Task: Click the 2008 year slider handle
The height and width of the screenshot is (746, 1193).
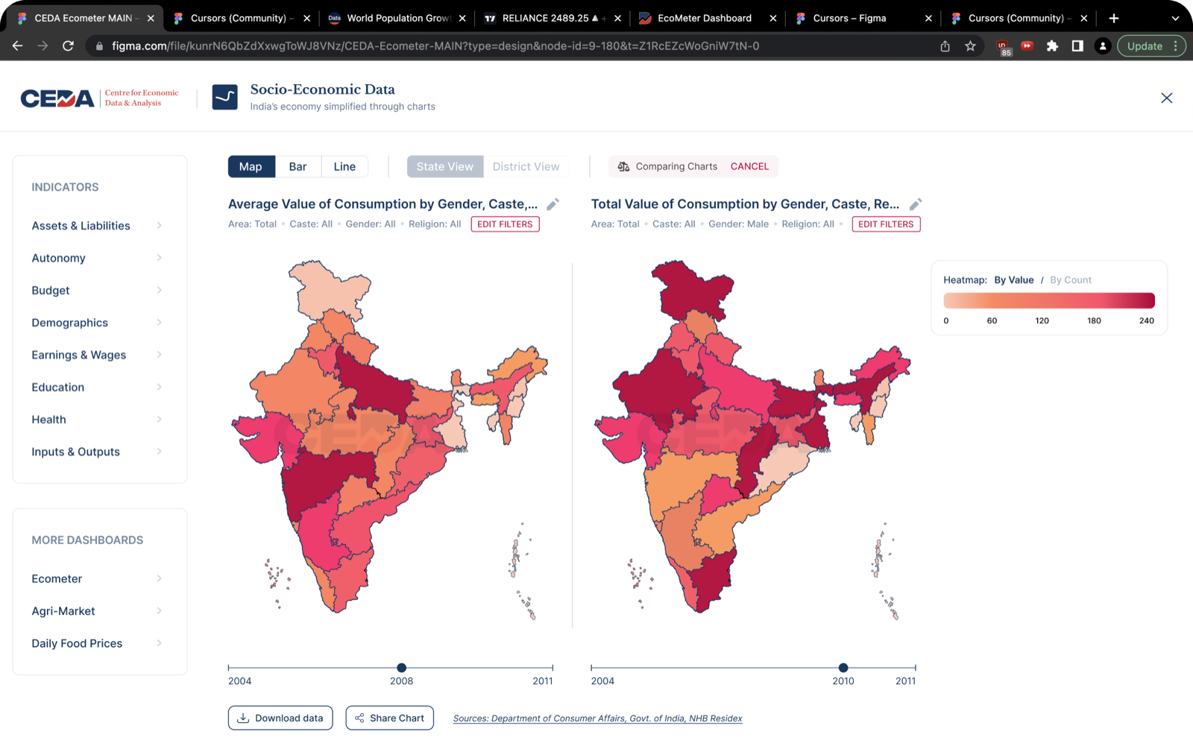Action: pos(402,668)
